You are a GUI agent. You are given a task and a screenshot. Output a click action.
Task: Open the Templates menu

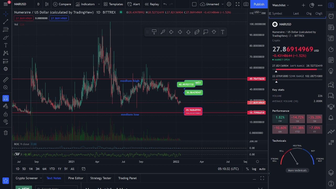tap(113, 4)
